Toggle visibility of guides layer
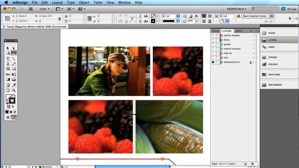The width and height of the screenshot is (299, 168). pyautogui.click(x=213, y=44)
